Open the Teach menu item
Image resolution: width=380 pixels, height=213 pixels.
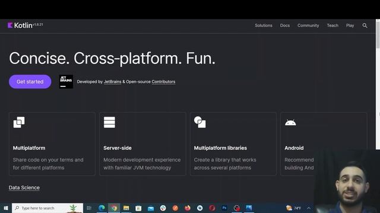coord(332,25)
